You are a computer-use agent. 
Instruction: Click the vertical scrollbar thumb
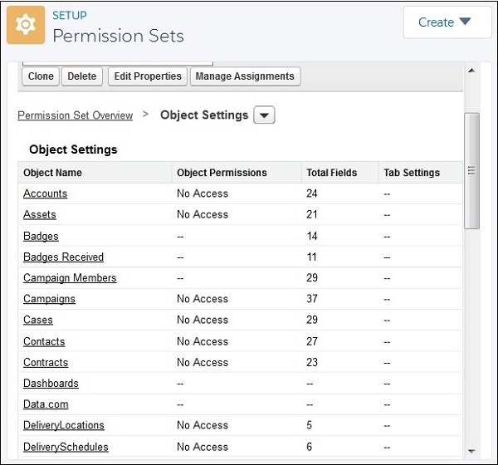click(x=471, y=170)
